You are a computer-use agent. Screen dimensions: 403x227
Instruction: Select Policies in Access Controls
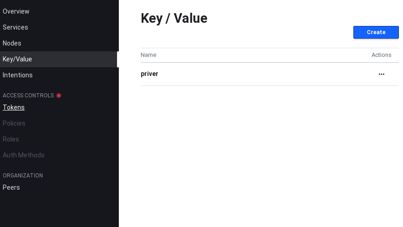pyautogui.click(x=14, y=123)
